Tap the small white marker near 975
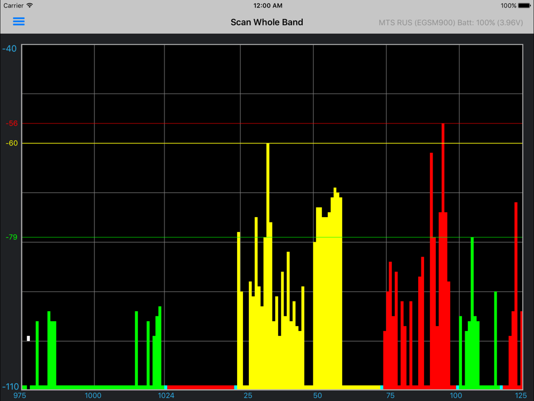The width and height of the screenshot is (534, 401). coord(28,338)
